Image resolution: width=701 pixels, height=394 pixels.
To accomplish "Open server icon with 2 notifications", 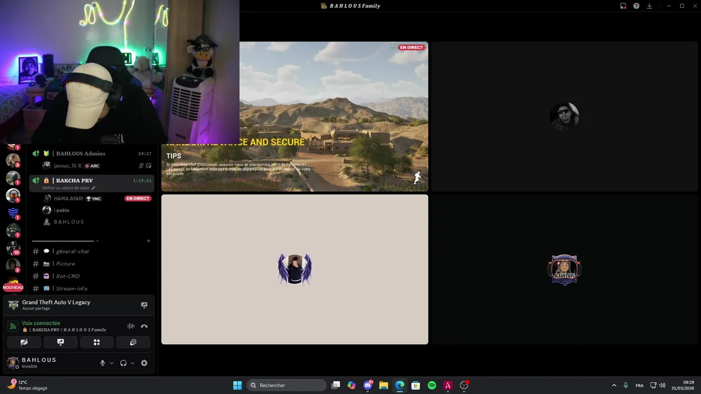I will point(13,265).
